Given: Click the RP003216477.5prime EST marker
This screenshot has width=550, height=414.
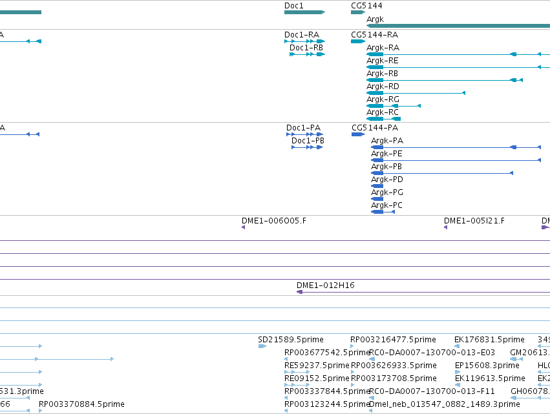Looking at the screenshot, I should (x=352, y=346).
